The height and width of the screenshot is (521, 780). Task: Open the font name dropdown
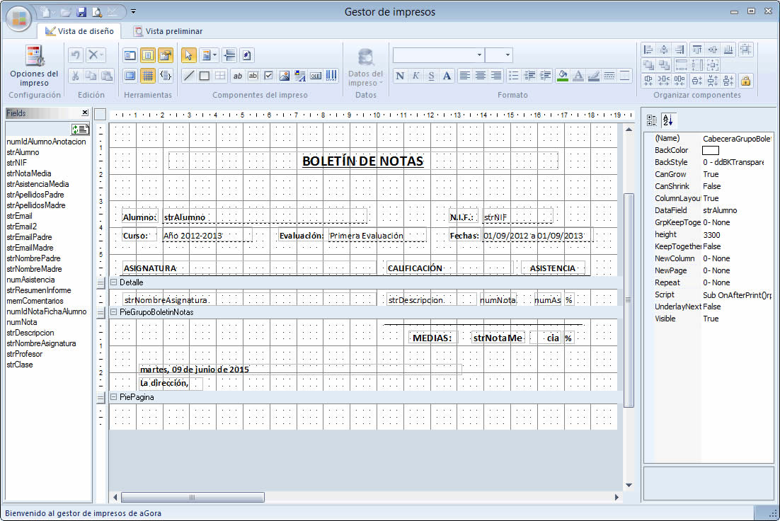click(480, 55)
